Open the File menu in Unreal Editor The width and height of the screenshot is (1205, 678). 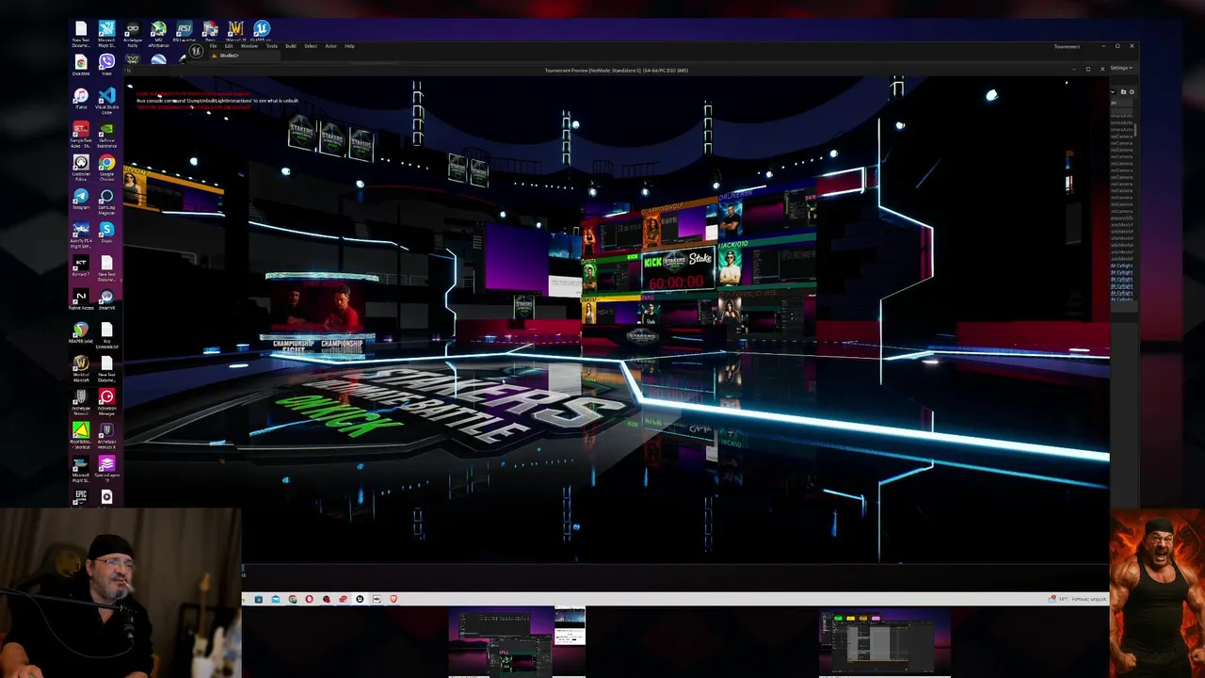tap(214, 46)
